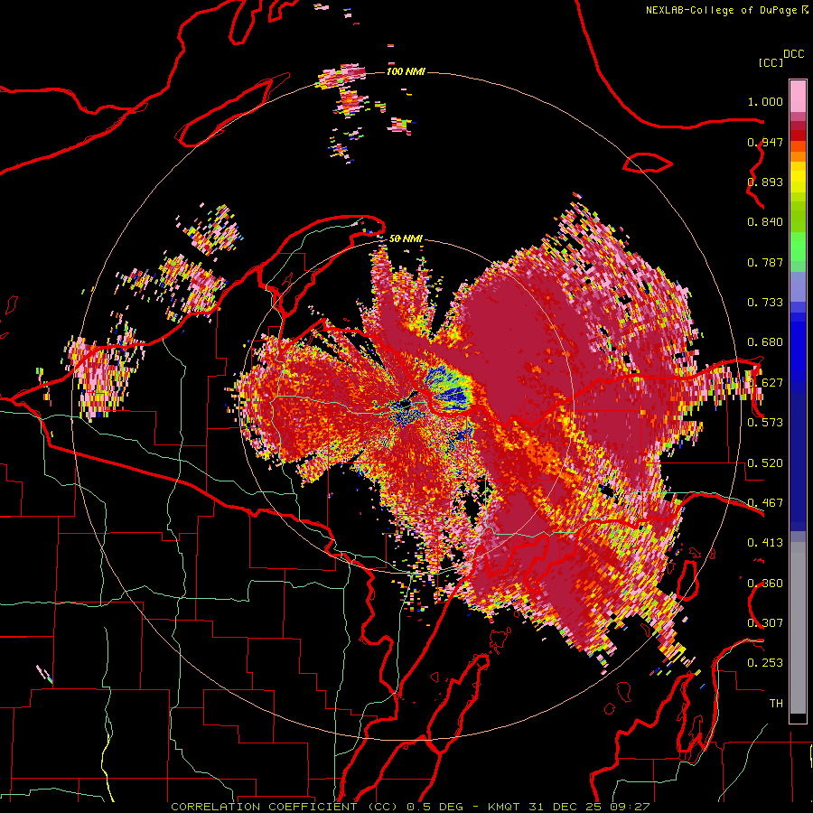
Task: Select the 0.253 scale value
Action: (765, 663)
